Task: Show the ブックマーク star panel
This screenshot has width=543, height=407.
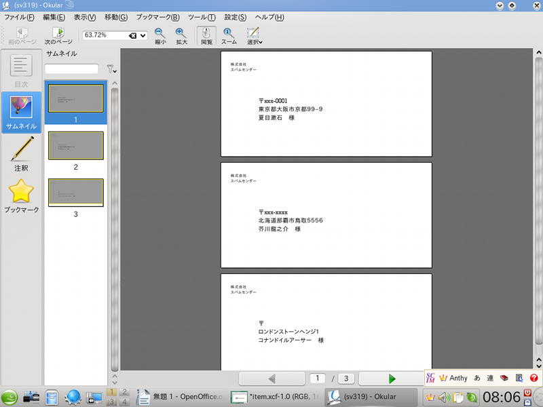Action: 21,196
